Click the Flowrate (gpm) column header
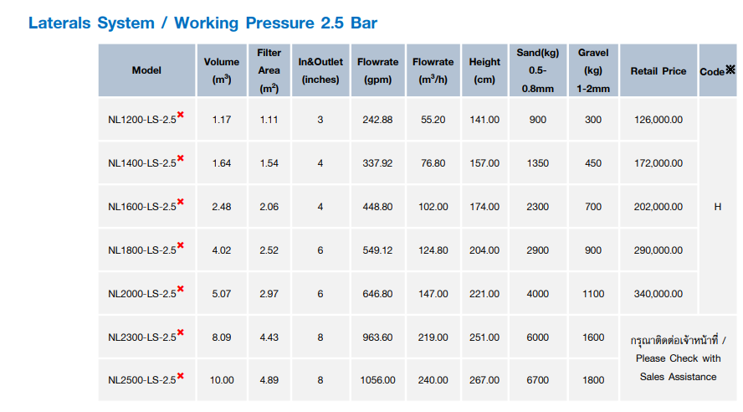The height and width of the screenshot is (412, 743). point(377,70)
